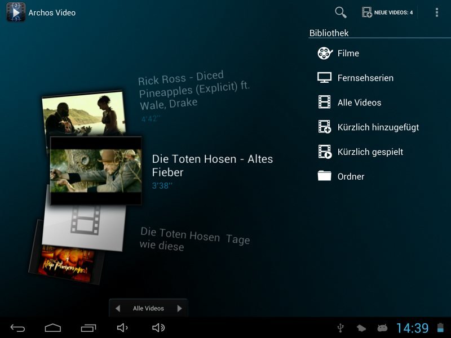Click the 14:39 system clock

[x=412, y=328]
